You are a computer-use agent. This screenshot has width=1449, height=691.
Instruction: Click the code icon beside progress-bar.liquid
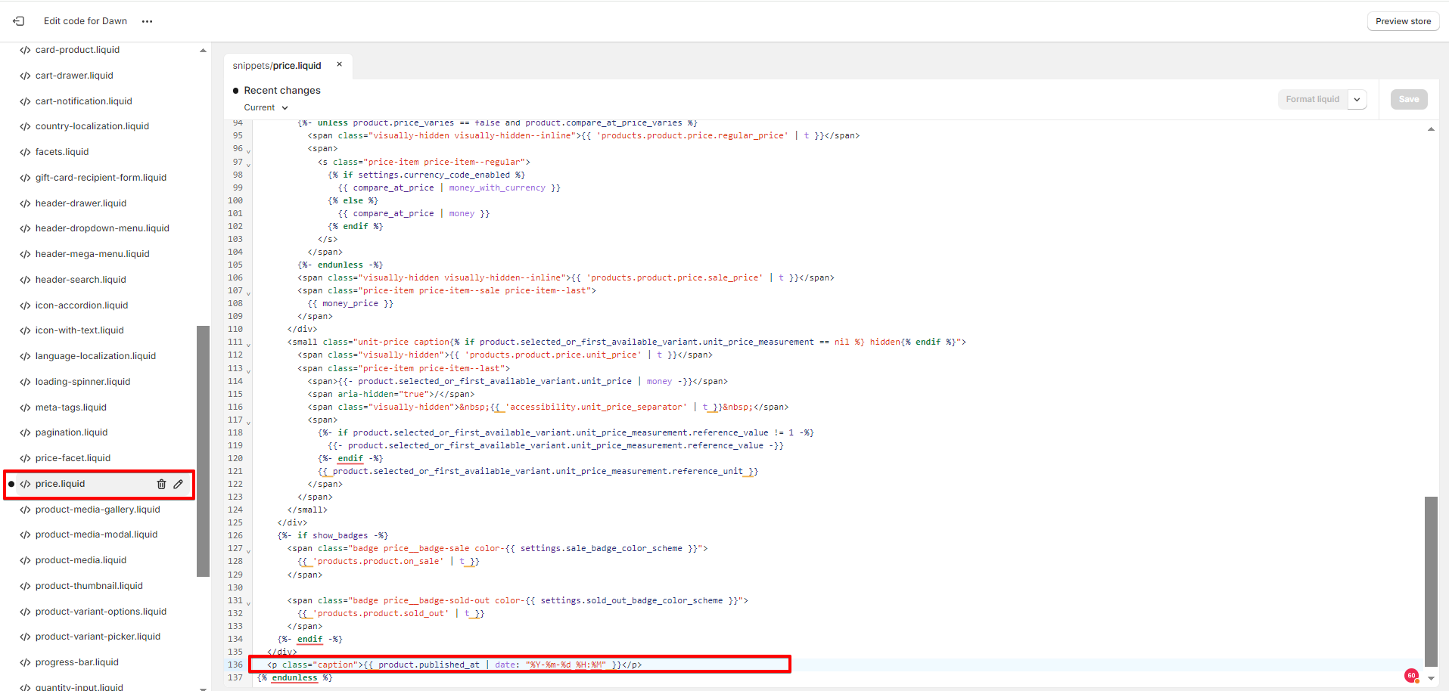coord(25,662)
